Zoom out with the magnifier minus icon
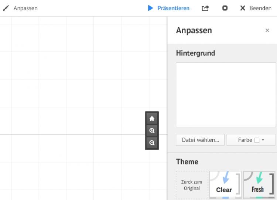 click(152, 143)
